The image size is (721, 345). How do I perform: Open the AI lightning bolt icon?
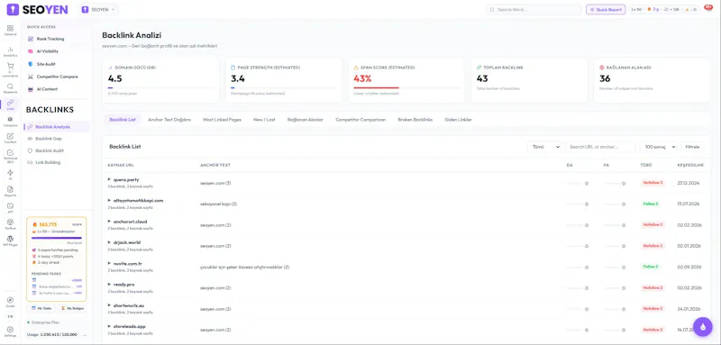10,175
